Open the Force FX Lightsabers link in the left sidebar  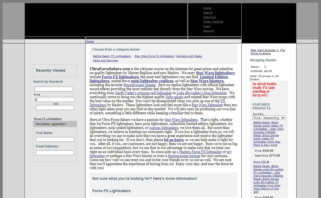coord(48,119)
